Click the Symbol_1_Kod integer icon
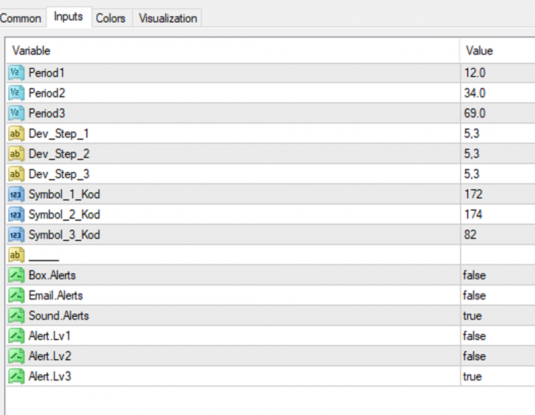Image resolution: width=535 pixels, height=415 pixels. pos(16,194)
